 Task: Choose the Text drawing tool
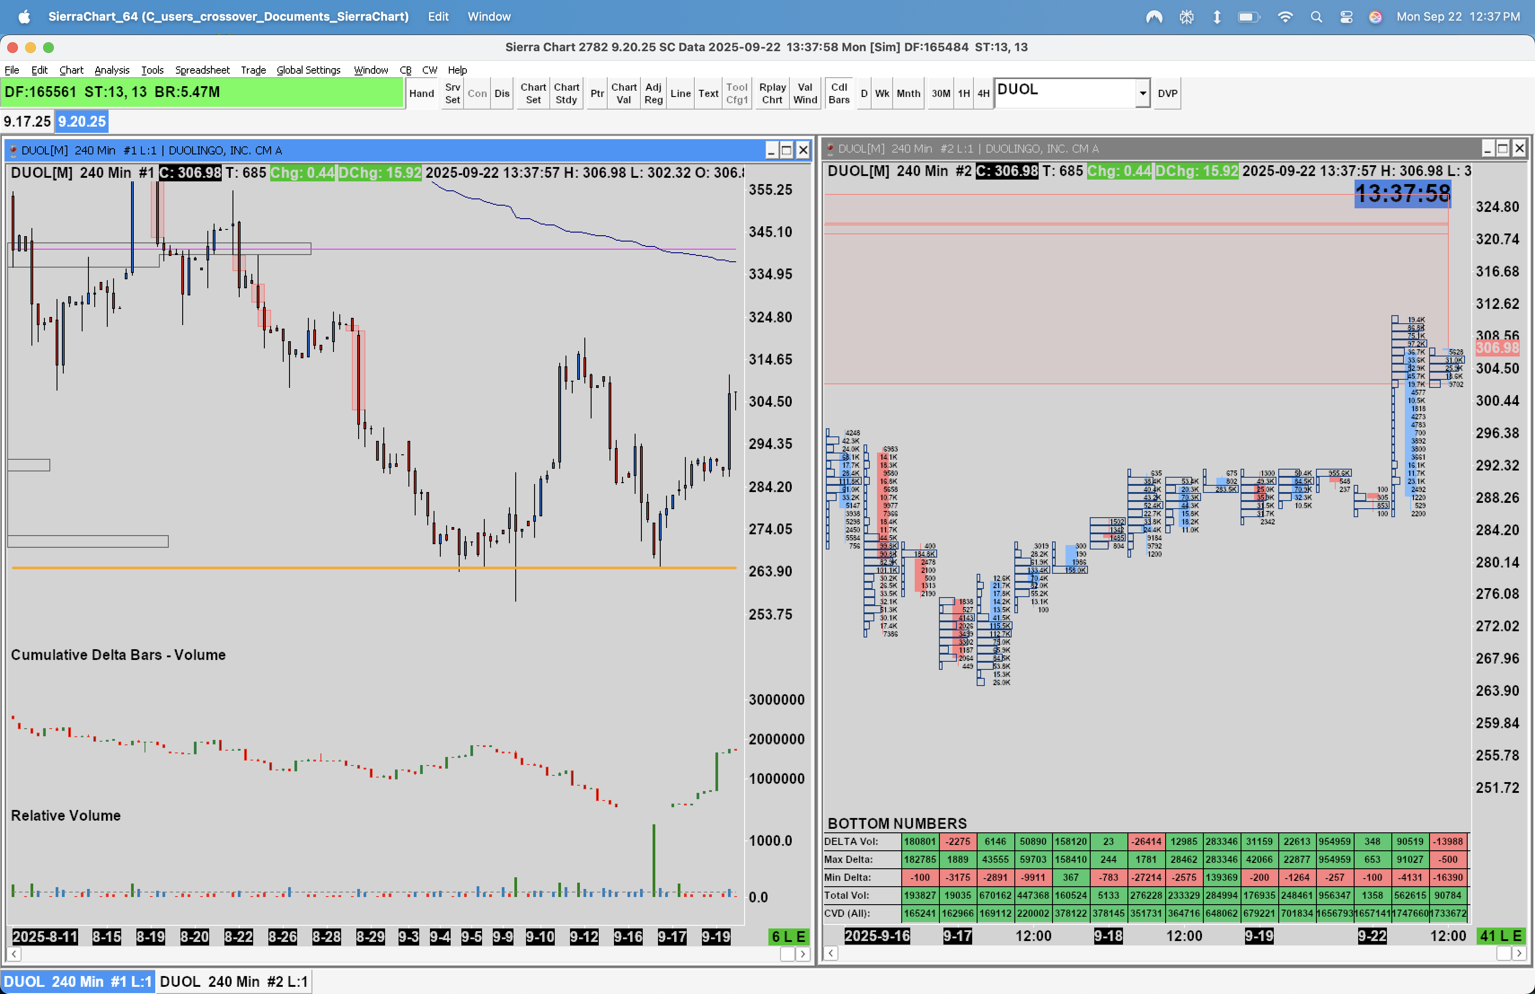point(707,93)
